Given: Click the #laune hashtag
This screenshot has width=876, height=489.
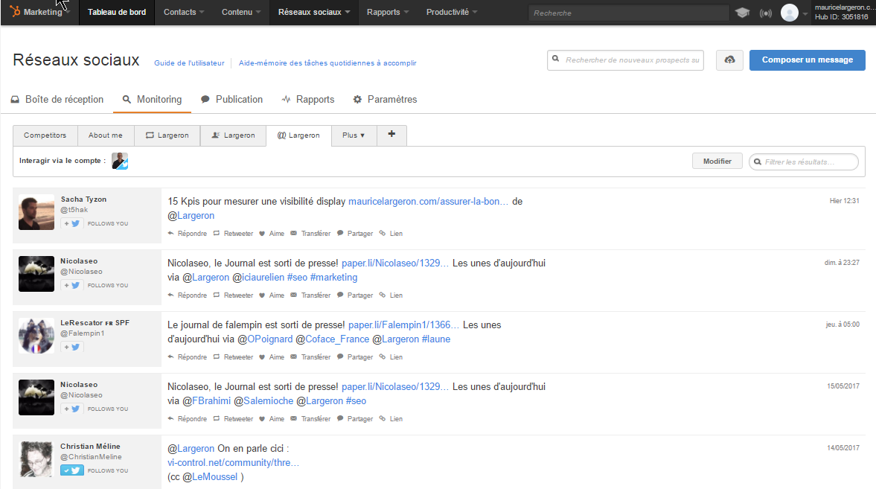Looking at the screenshot, I should click(435, 339).
